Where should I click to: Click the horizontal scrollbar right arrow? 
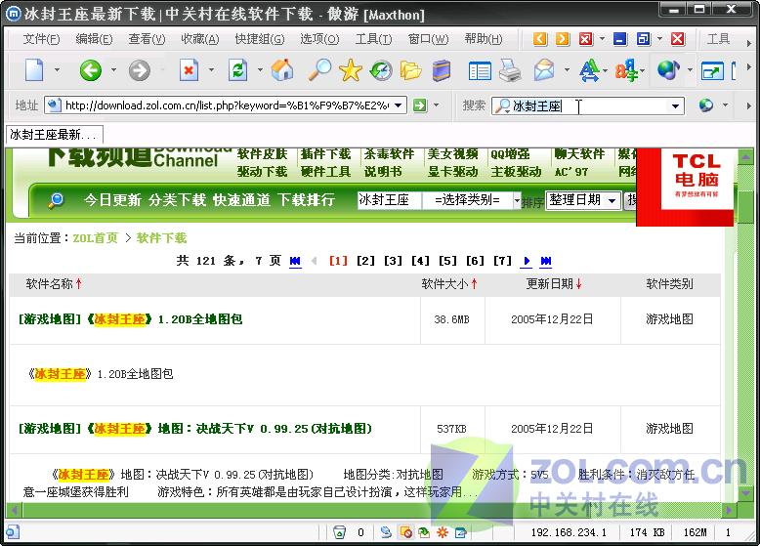(729, 510)
